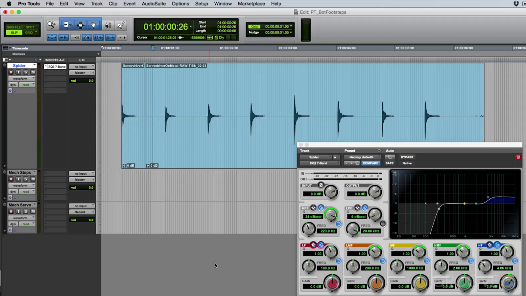The width and height of the screenshot is (526, 296).
Task: Solo the Mech Servo track
Action: [26, 211]
